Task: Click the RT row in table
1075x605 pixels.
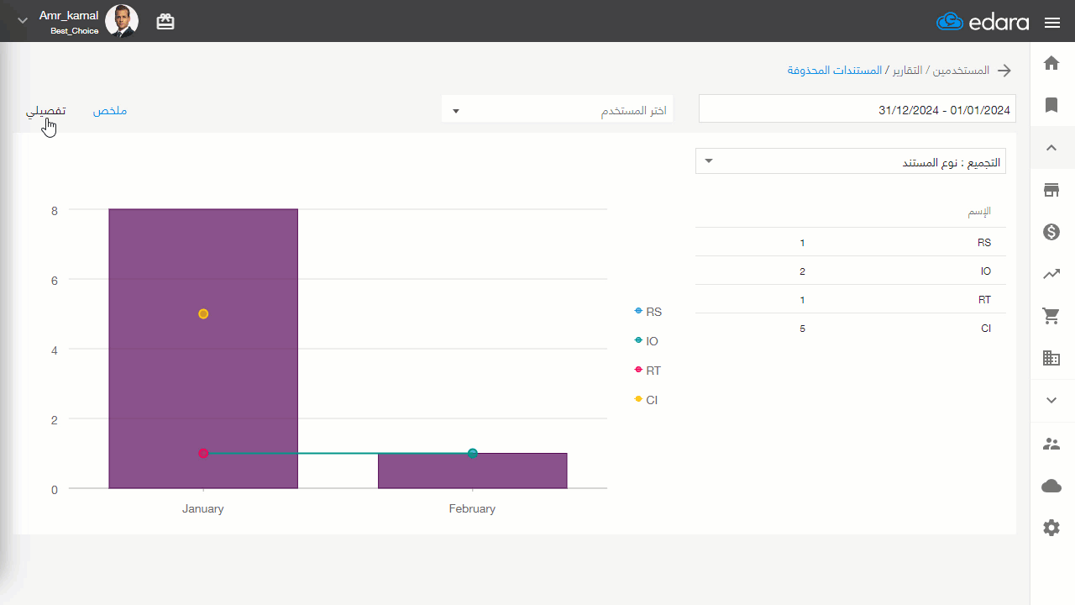Action: [x=851, y=300]
